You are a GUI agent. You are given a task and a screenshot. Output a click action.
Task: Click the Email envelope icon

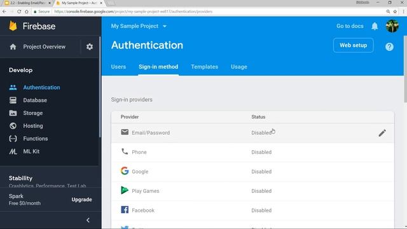click(125, 132)
